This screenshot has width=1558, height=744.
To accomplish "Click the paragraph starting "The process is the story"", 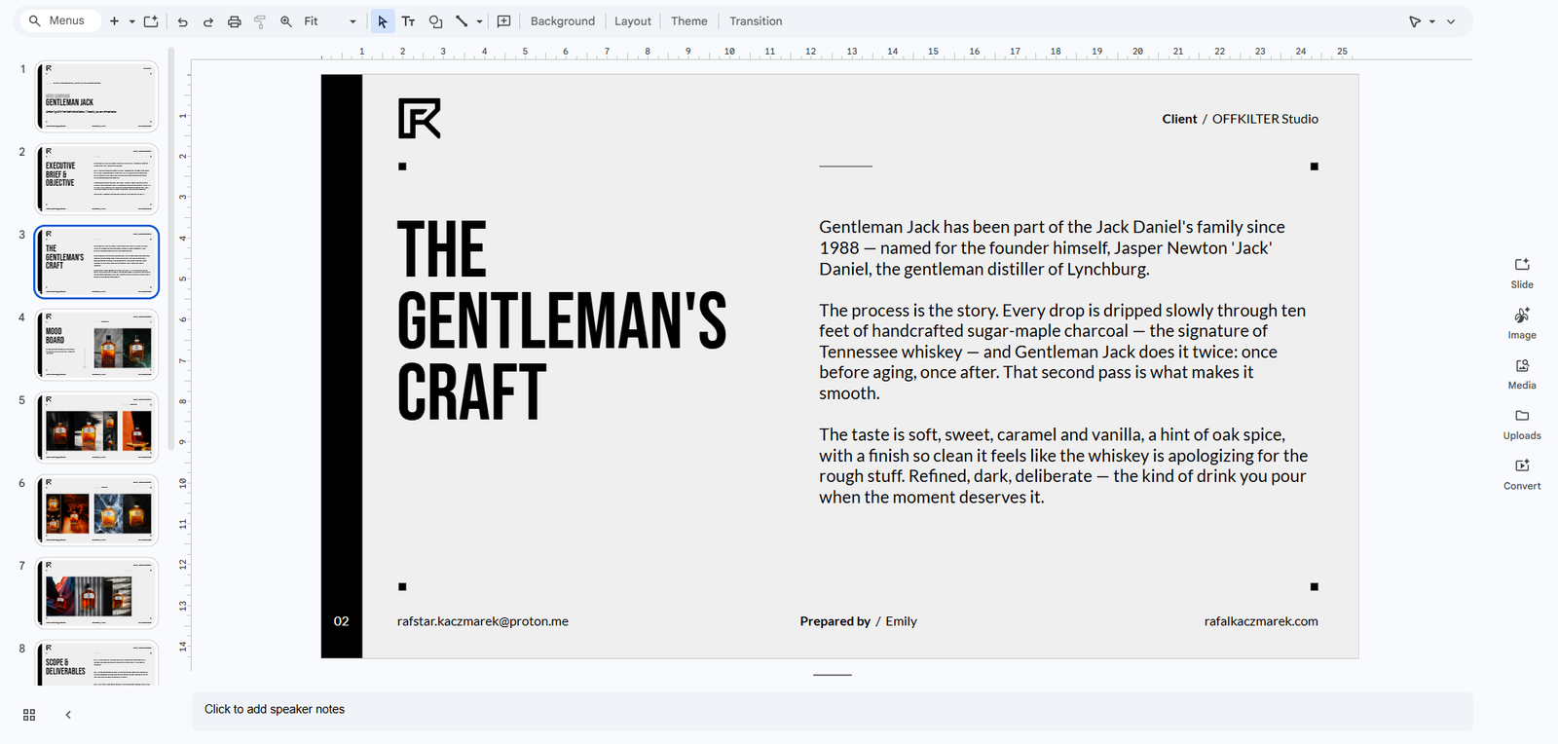I will [x=1062, y=352].
